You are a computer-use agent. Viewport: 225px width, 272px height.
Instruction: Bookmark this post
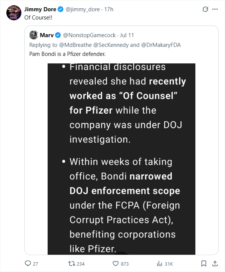tap(204, 263)
